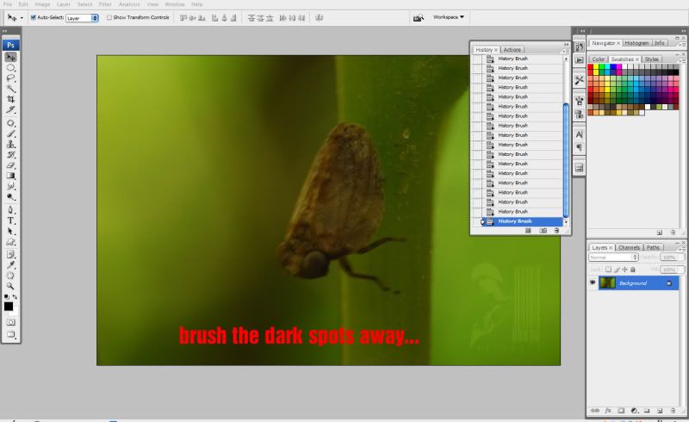Select the Healing Brush tool

(10, 123)
